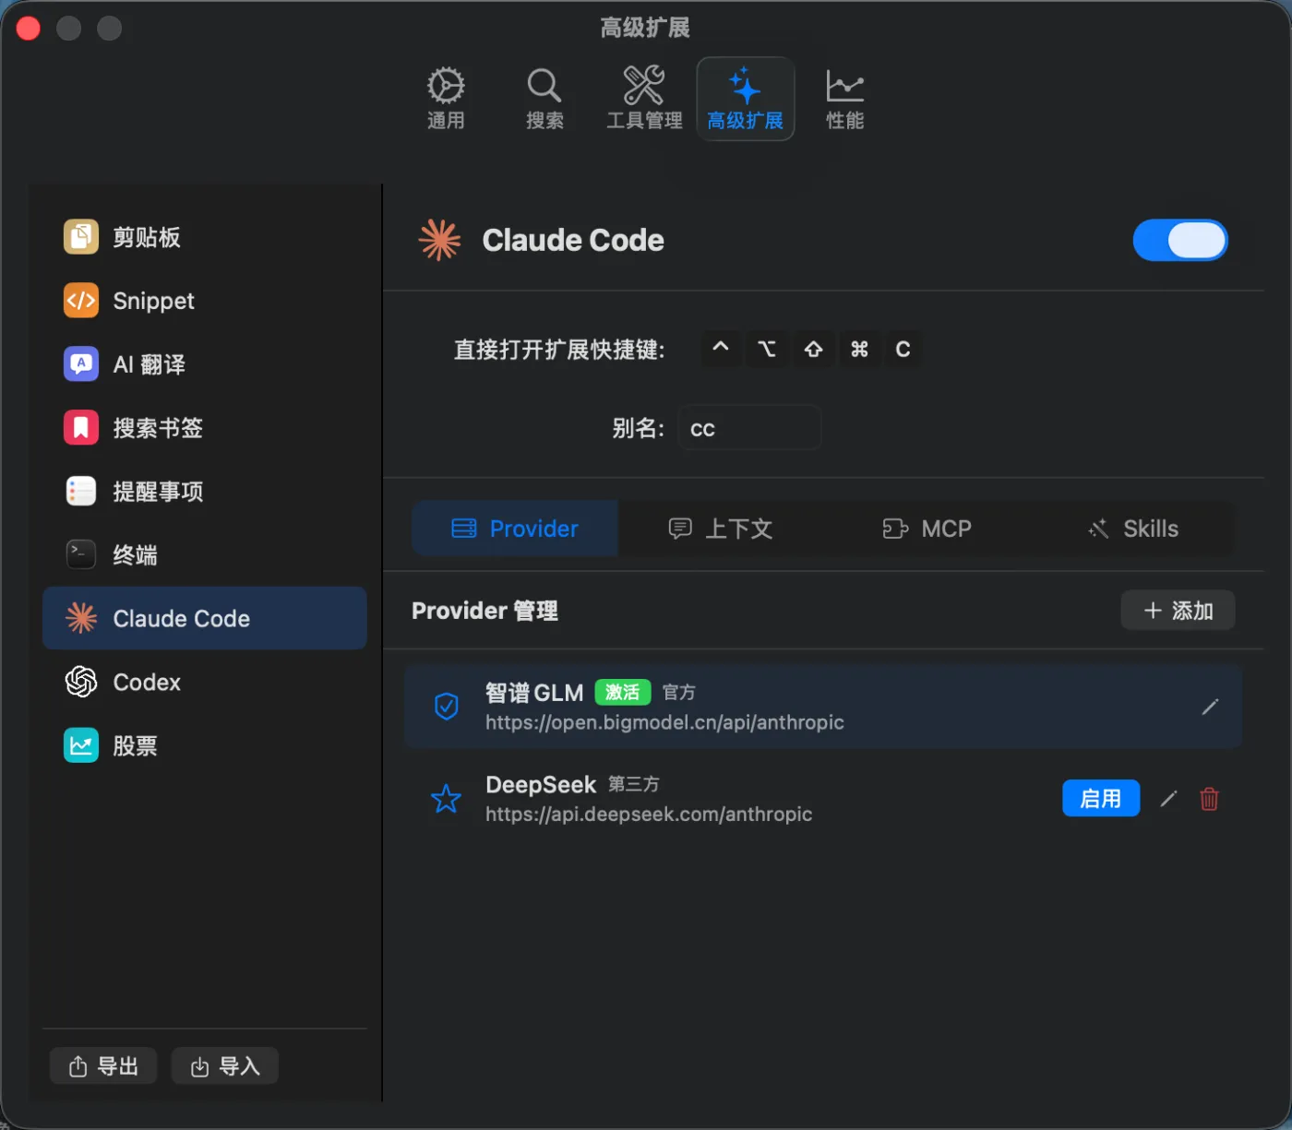Click the 官方 official label
The image size is (1292, 1130).
tap(679, 692)
